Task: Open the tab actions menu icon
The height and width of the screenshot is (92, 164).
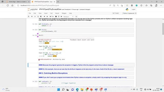Action: [3, 2]
